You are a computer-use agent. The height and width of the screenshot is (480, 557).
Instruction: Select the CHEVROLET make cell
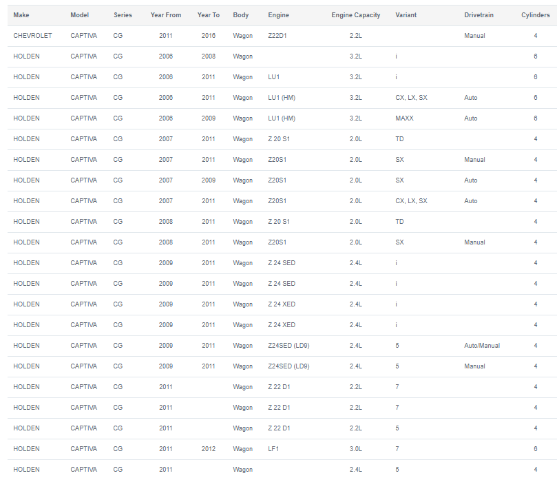point(32,36)
